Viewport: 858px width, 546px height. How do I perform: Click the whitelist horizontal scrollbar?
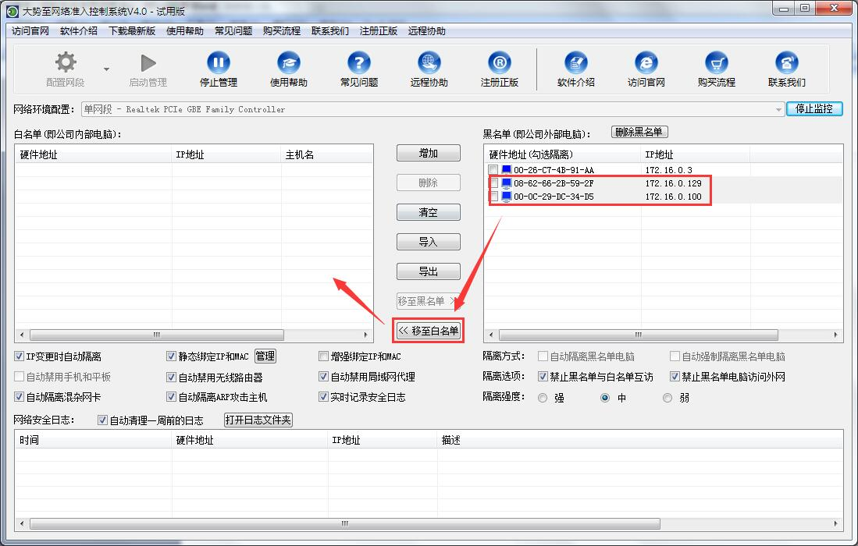pos(156,335)
